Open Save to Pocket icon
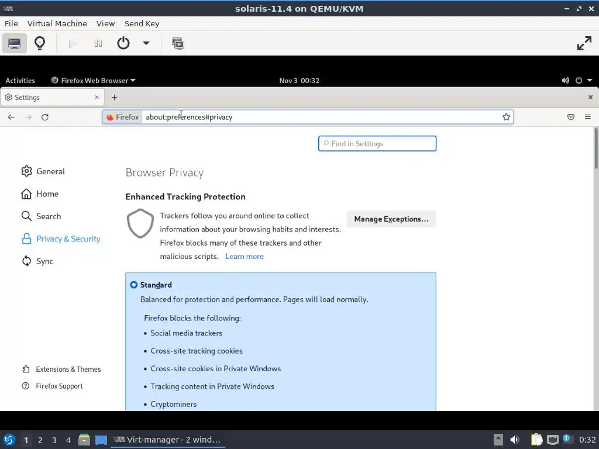The height and width of the screenshot is (449, 599). tap(571, 117)
